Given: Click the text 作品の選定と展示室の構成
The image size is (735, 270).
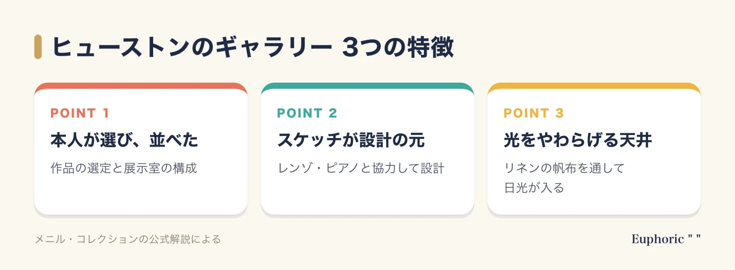Looking at the screenshot, I should (x=124, y=168).
